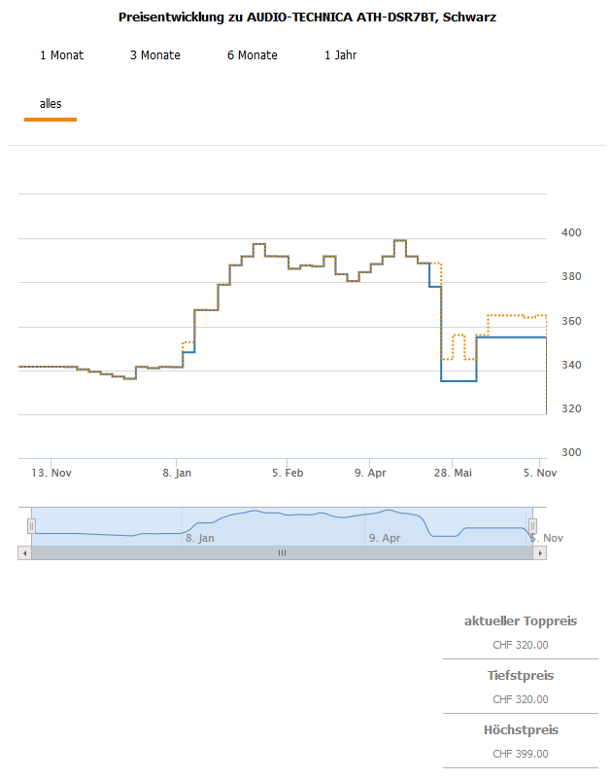The image size is (611, 779).
Task: Click the 9. Apr label in navigator
Action: pos(385,538)
